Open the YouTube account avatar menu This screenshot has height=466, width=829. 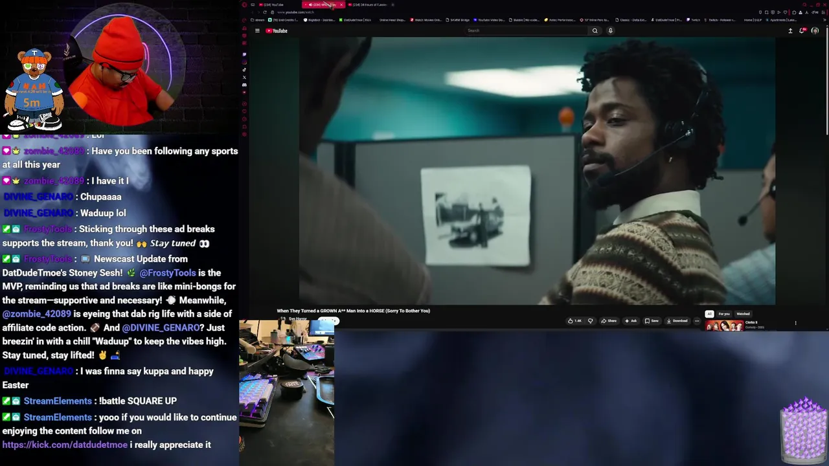click(815, 30)
